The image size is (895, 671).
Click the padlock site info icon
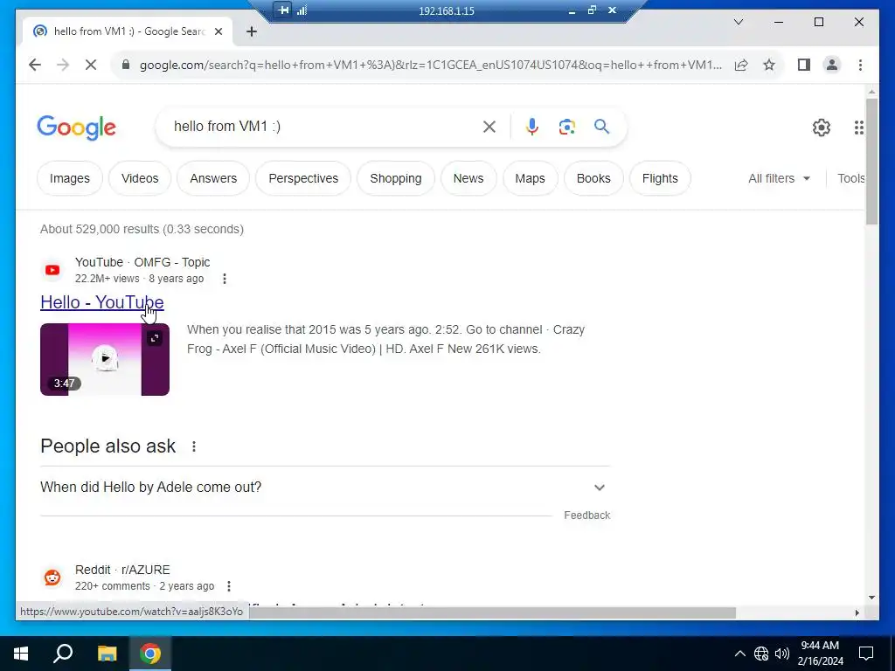click(x=126, y=65)
